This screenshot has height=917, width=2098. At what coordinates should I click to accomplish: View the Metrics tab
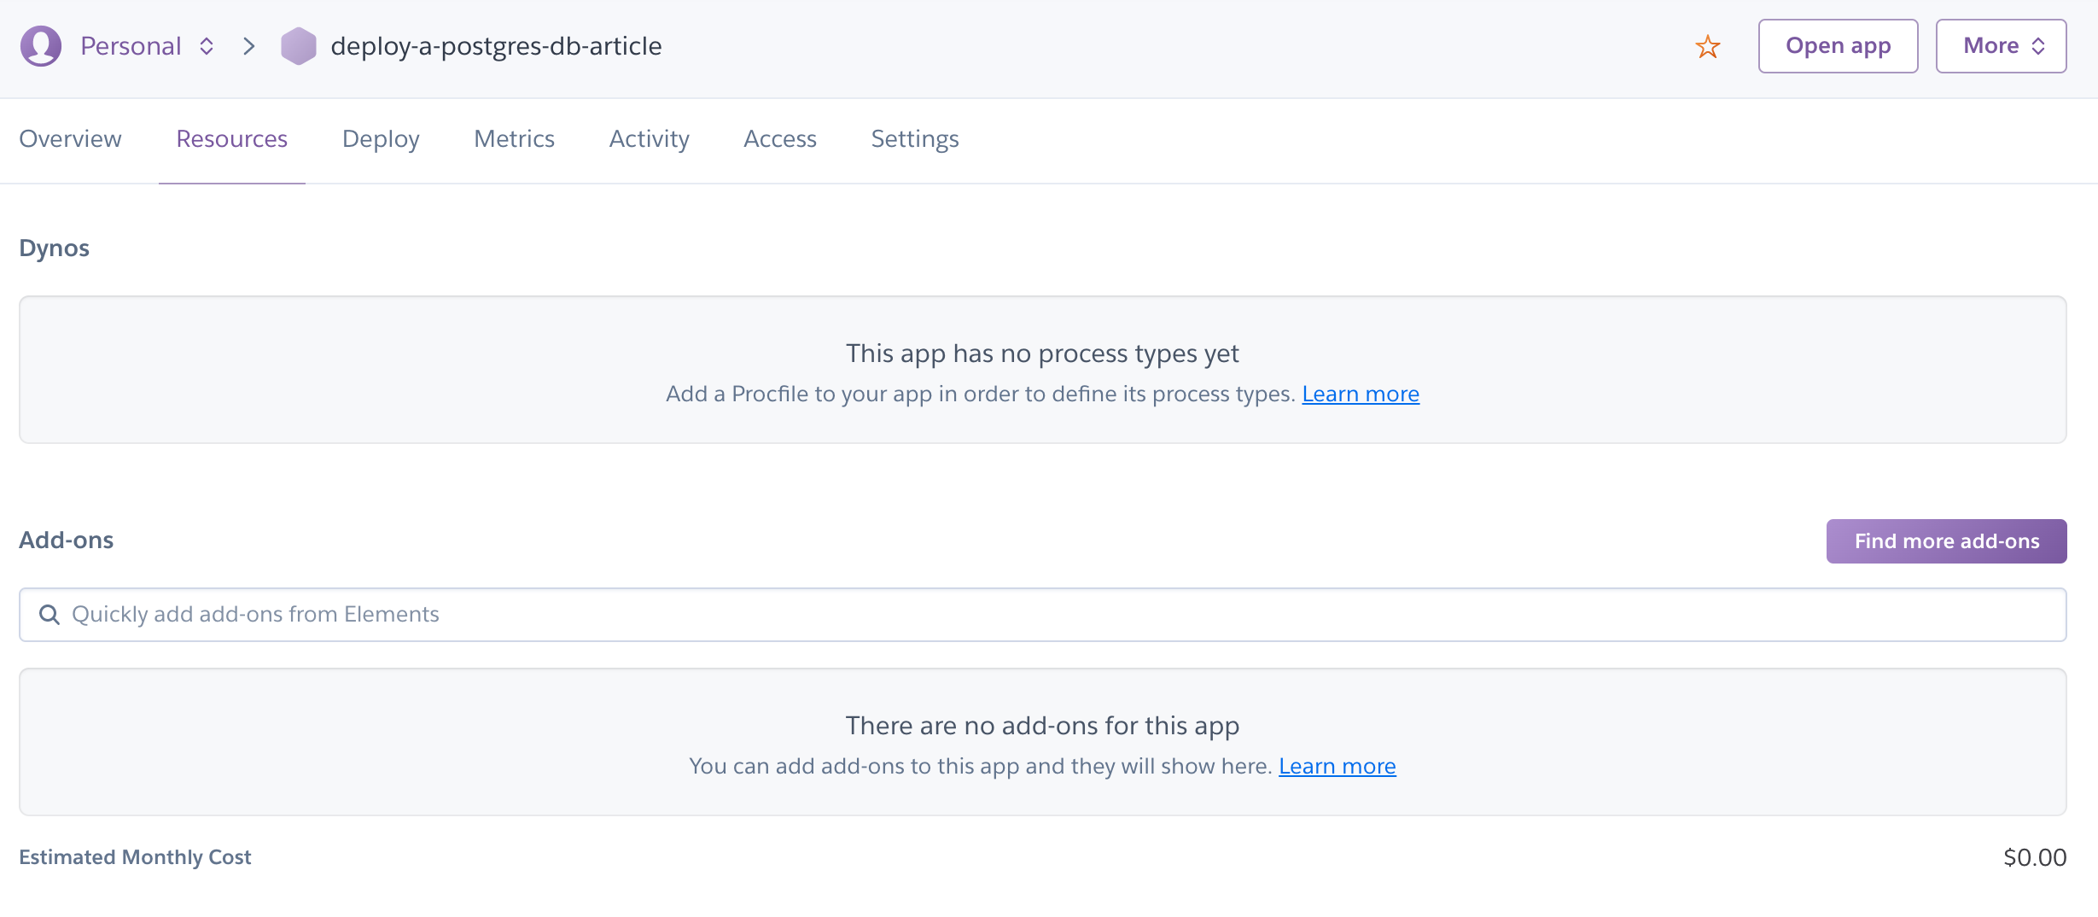pos(514,138)
